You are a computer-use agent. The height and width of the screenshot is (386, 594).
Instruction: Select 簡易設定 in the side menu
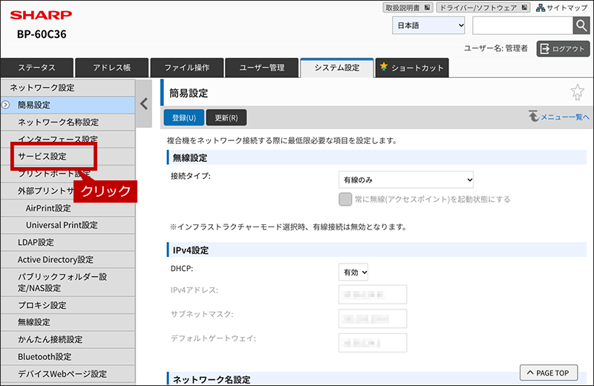[68, 105]
